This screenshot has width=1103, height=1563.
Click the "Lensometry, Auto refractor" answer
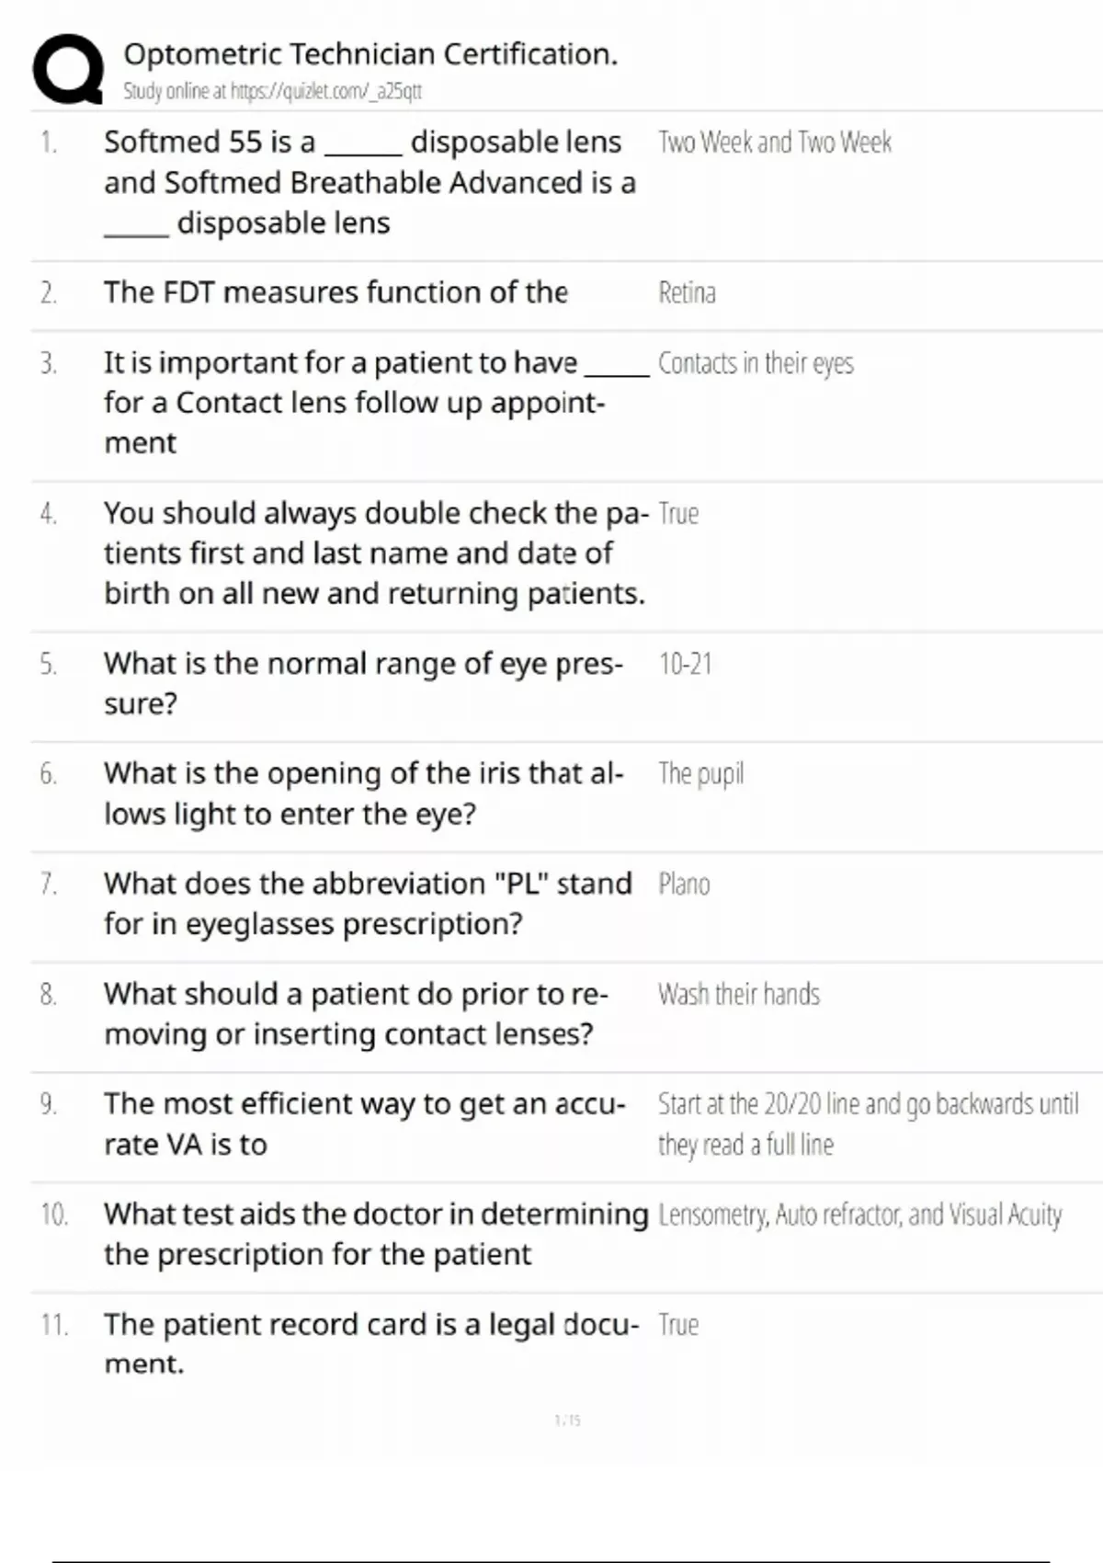click(859, 1215)
